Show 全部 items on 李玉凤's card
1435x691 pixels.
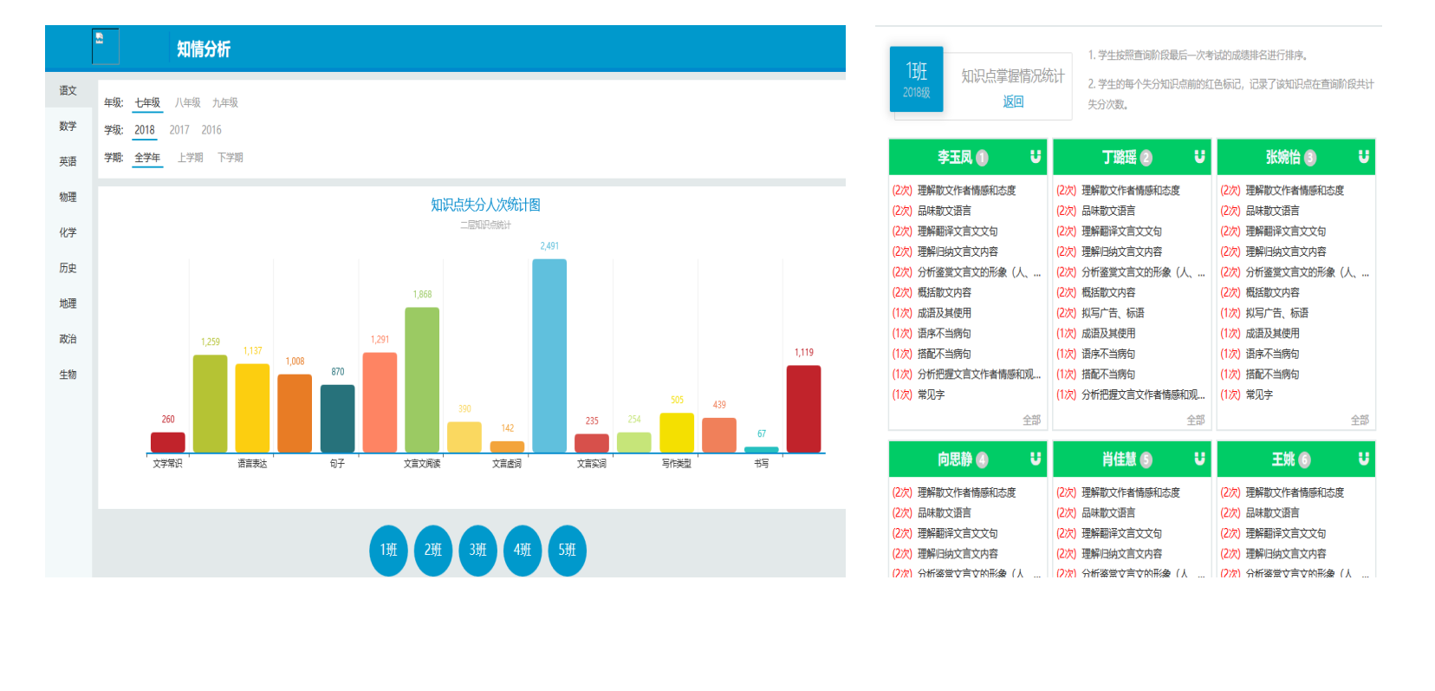(x=1031, y=420)
